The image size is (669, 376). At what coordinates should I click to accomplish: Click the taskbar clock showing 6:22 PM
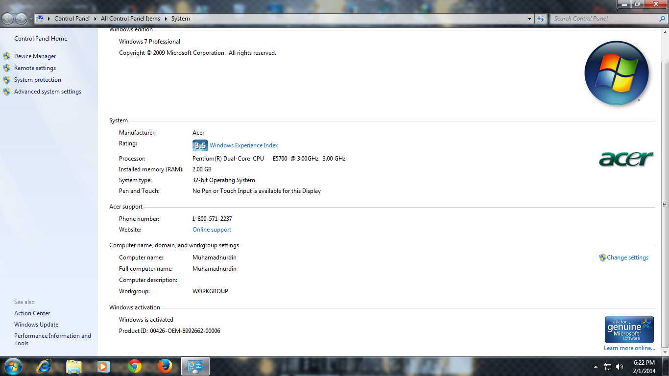tap(644, 367)
